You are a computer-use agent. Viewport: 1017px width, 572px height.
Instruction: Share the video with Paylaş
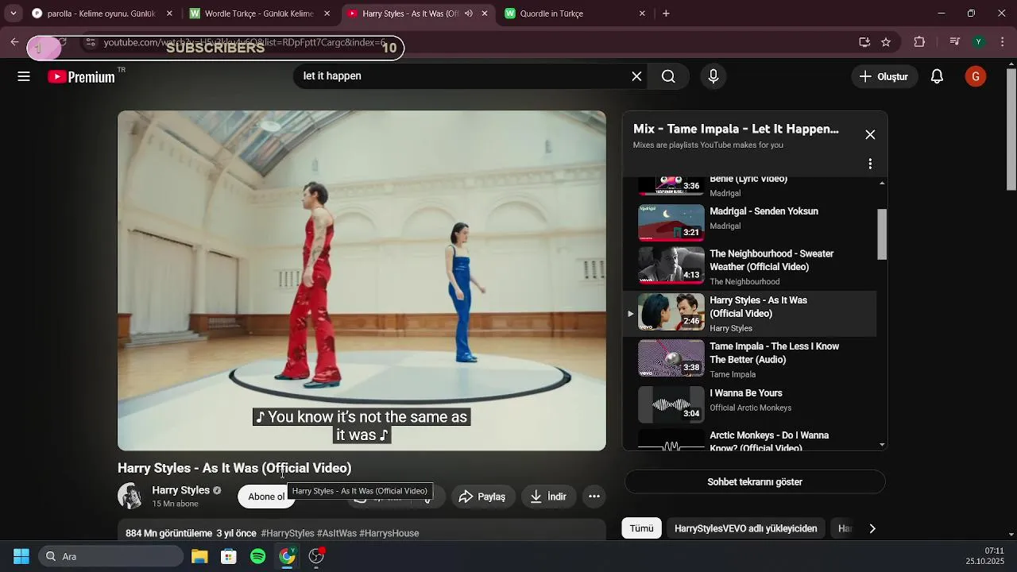point(483,497)
